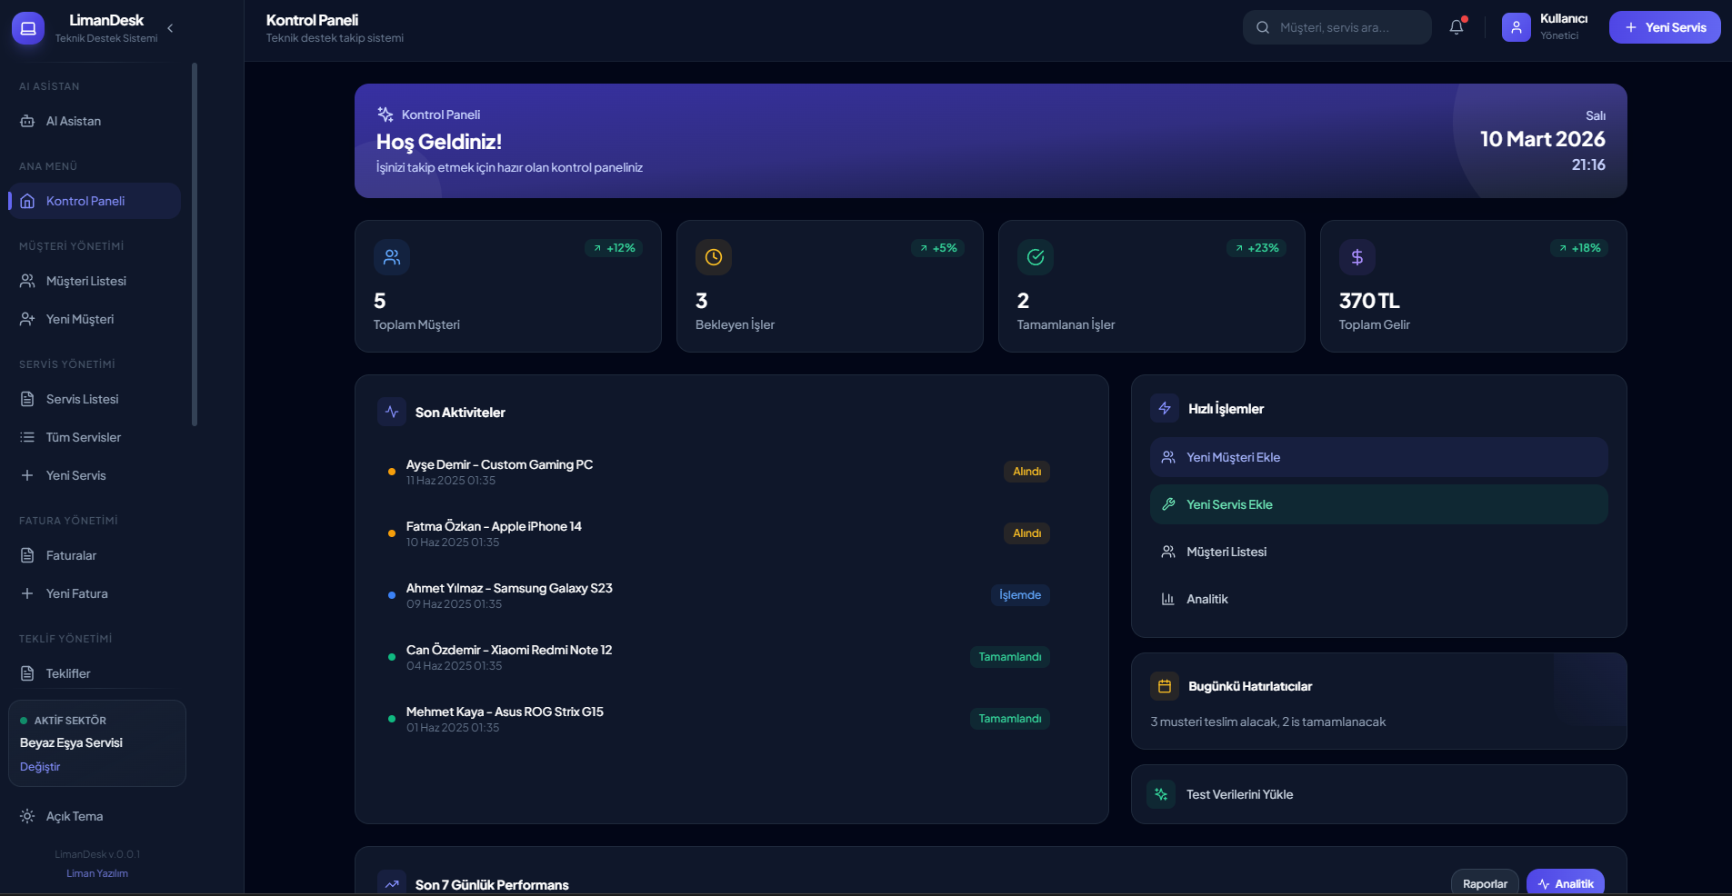Click the Bugünkü Hatırlatıcılar calendar icon
1732x896 pixels.
1165,686
